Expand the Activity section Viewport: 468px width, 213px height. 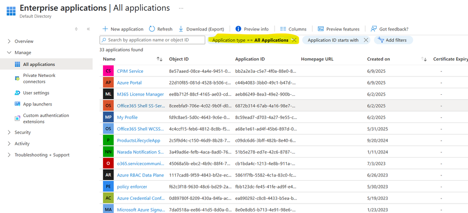[9, 144]
